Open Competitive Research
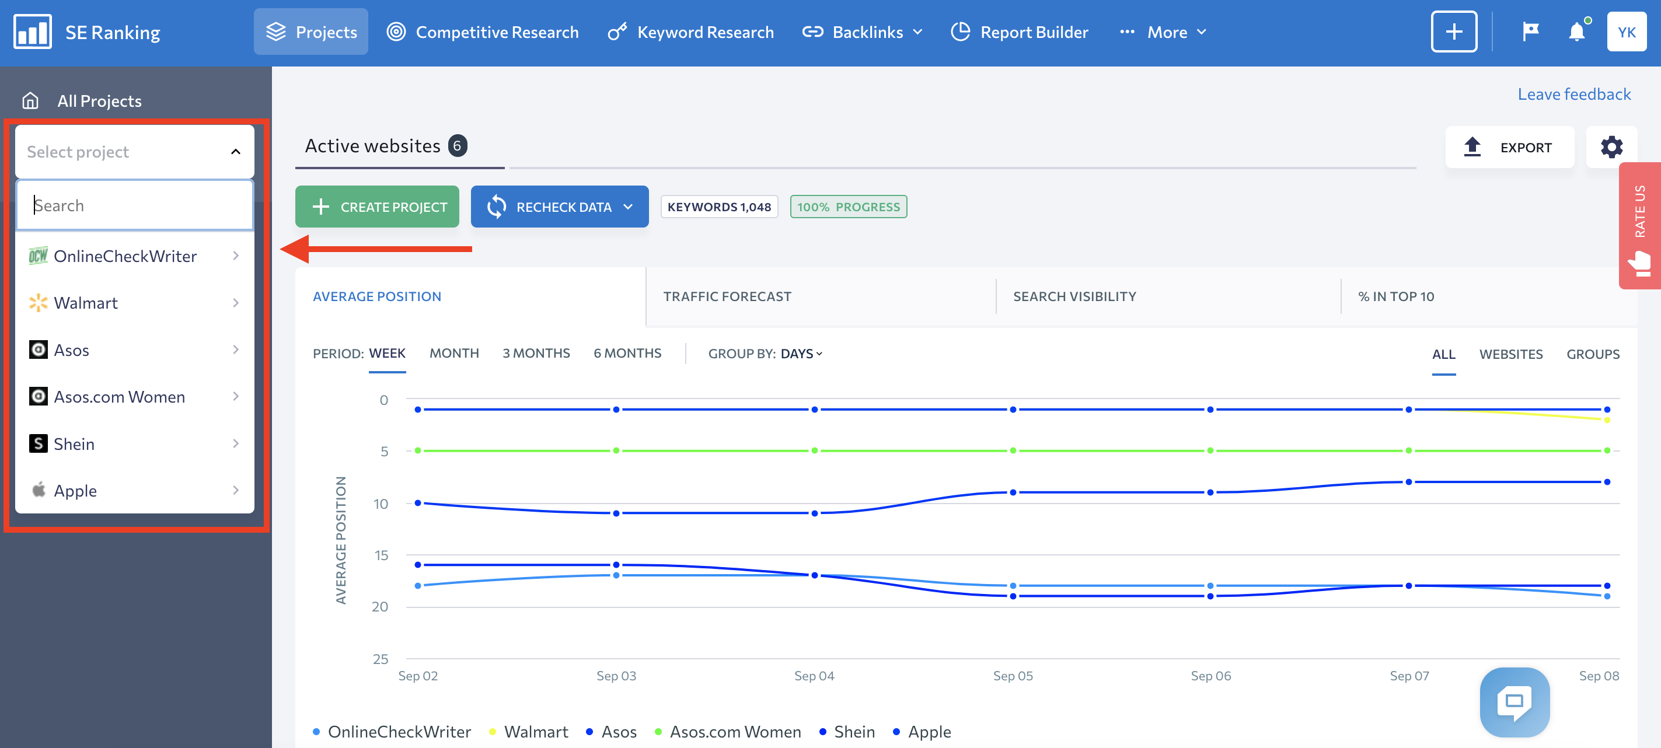1661x748 pixels. tap(482, 32)
